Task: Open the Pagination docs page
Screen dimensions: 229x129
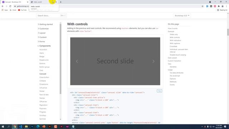Action: click(43, 105)
